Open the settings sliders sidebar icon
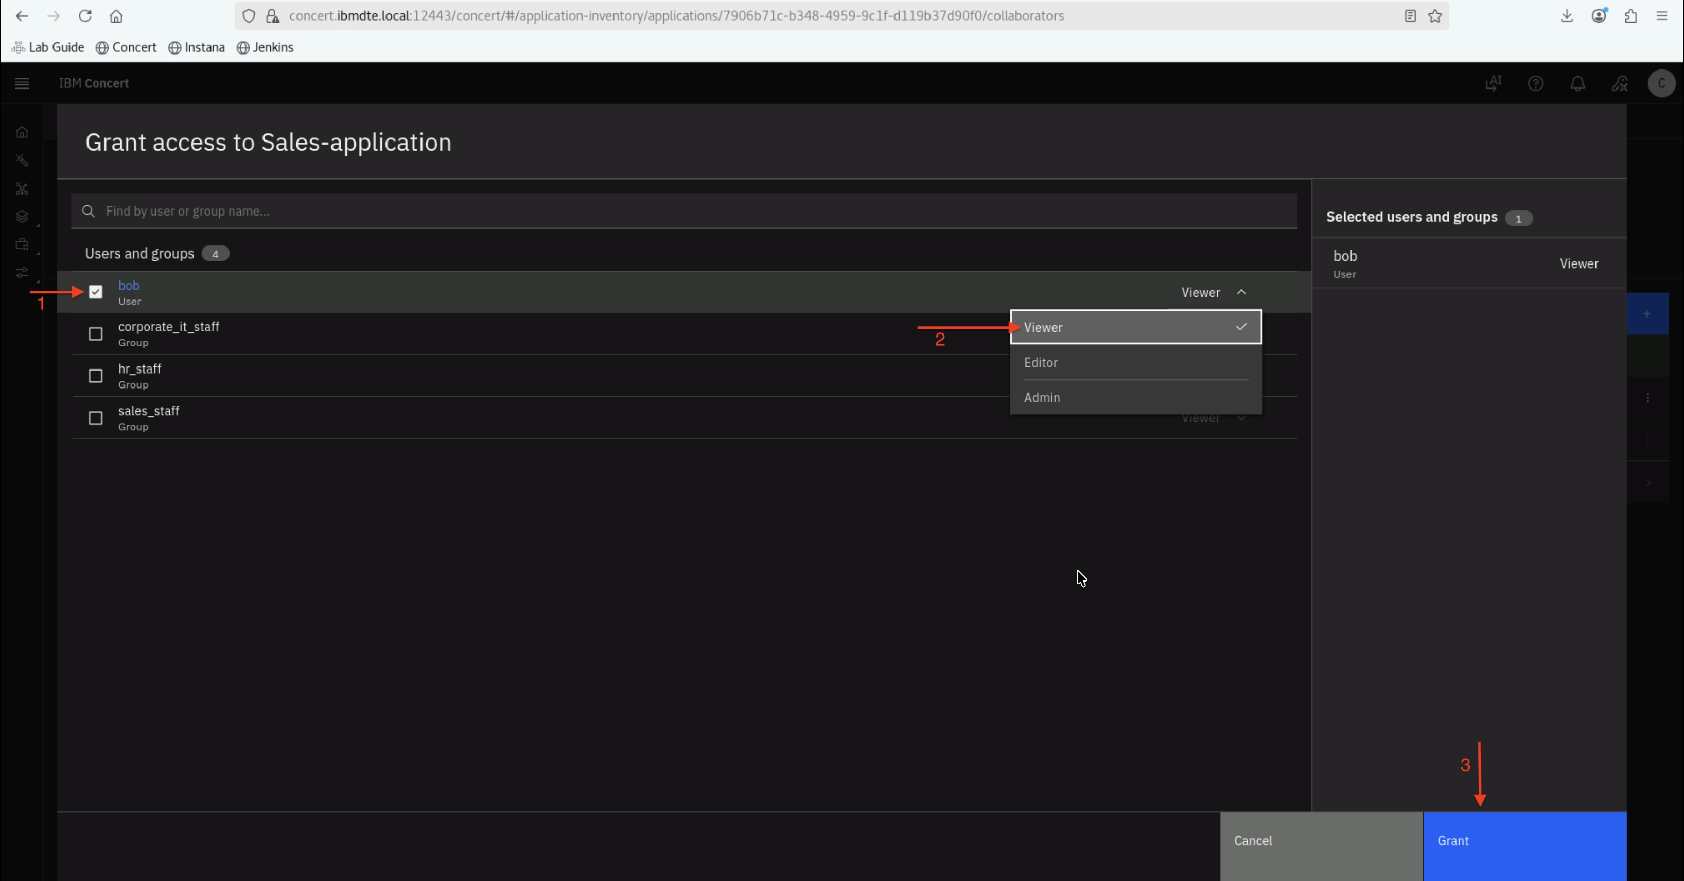The image size is (1684, 881). tap(22, 273)
